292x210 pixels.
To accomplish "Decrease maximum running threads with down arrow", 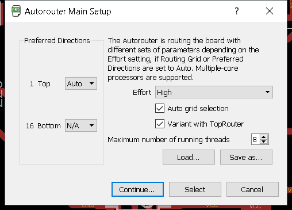I will [264, 142].
